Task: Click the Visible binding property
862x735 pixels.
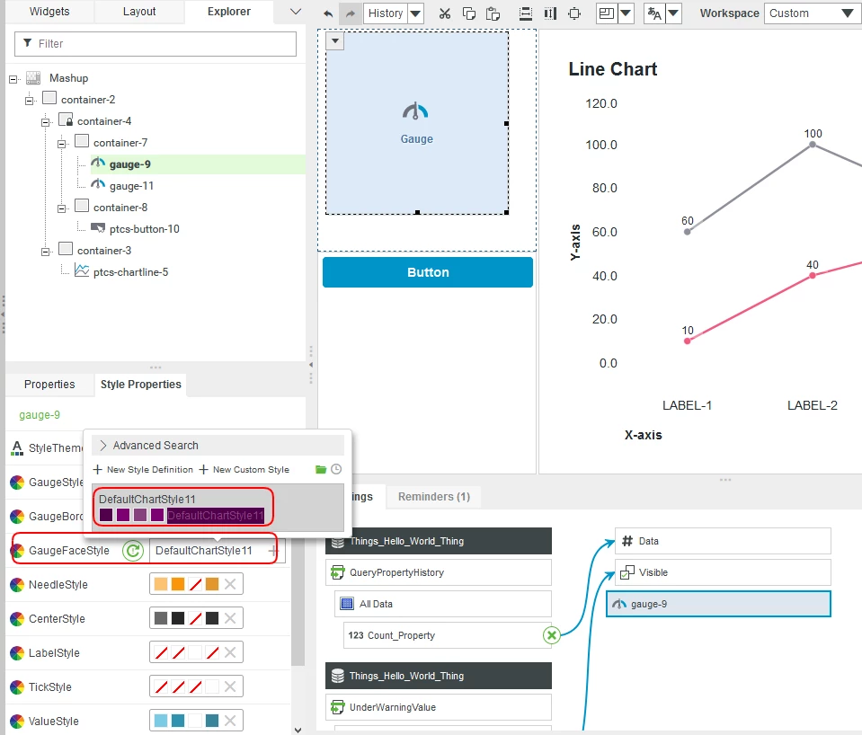Action: pyautogui.click(x=723, y=573)
